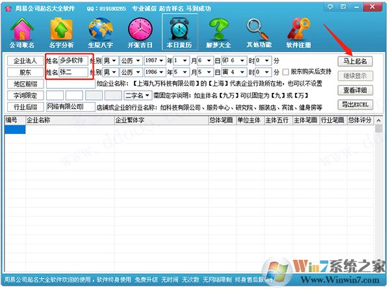Click the 继续显示 button

click(x=355, y=76)
